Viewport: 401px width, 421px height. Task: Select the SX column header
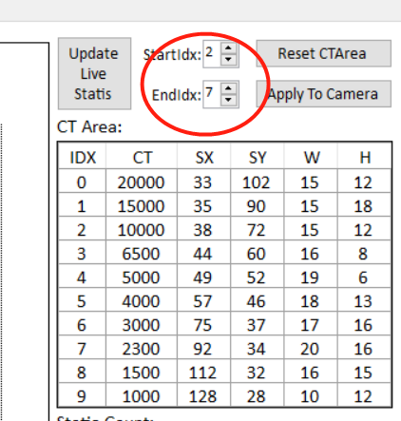[204, 157]
